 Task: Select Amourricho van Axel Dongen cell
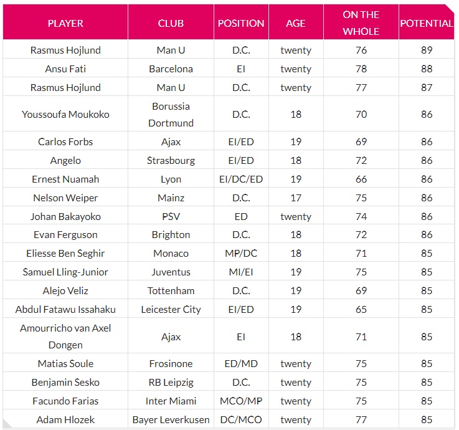click(x=65, y=337)
